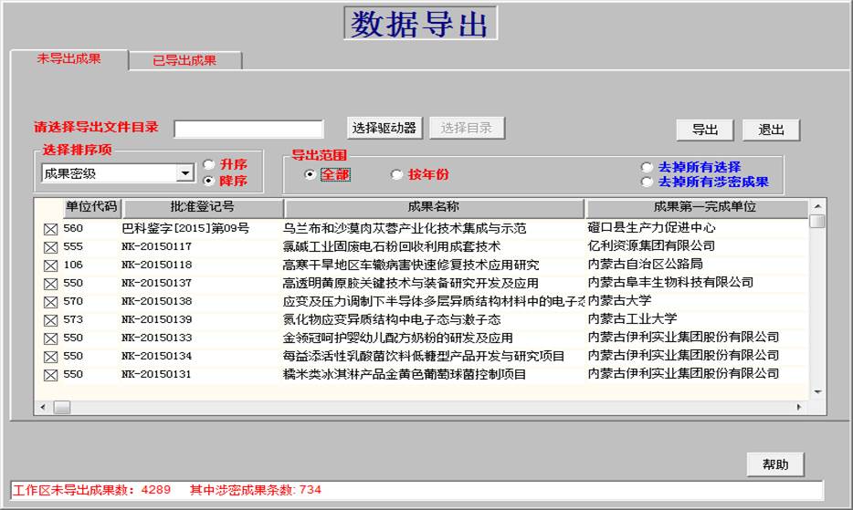Select result 氯碱工业固废电石粉回收利用成套技术
This screenshot has height=510, width=853.
point(391,246)
